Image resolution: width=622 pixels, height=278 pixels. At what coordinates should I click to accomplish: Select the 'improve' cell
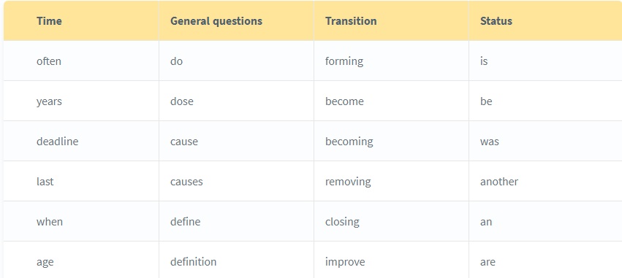point(391,260)
